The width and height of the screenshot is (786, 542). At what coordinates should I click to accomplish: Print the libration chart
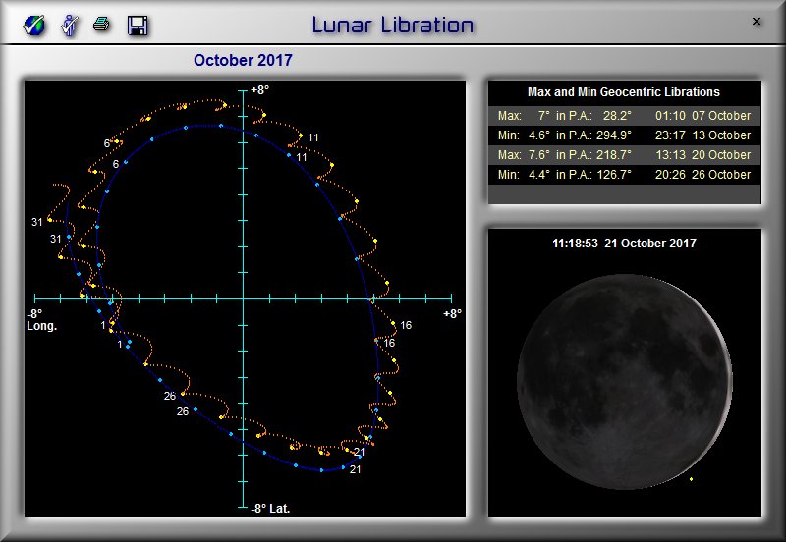point(101,25)
